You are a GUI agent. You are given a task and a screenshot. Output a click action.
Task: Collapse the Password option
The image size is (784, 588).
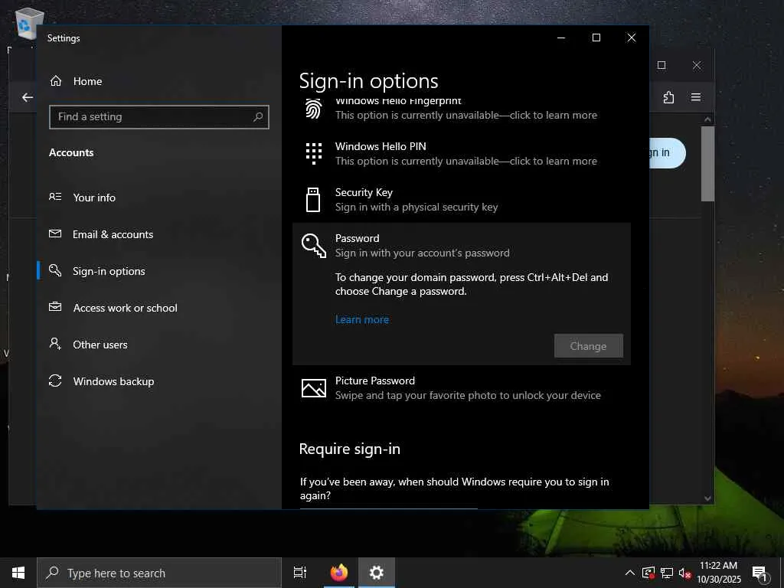click(461, 246)
